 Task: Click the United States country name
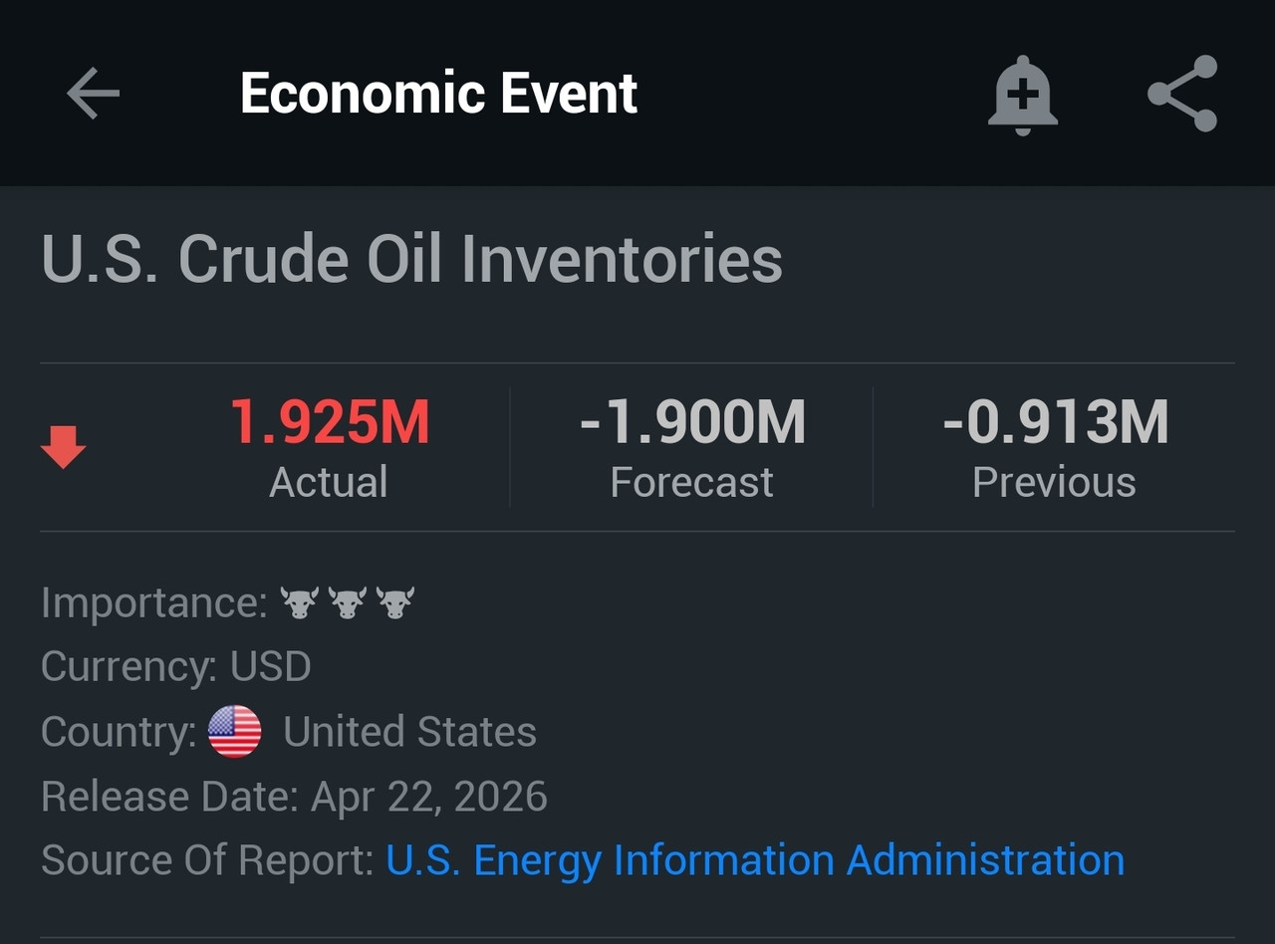(x=409, y=732)
